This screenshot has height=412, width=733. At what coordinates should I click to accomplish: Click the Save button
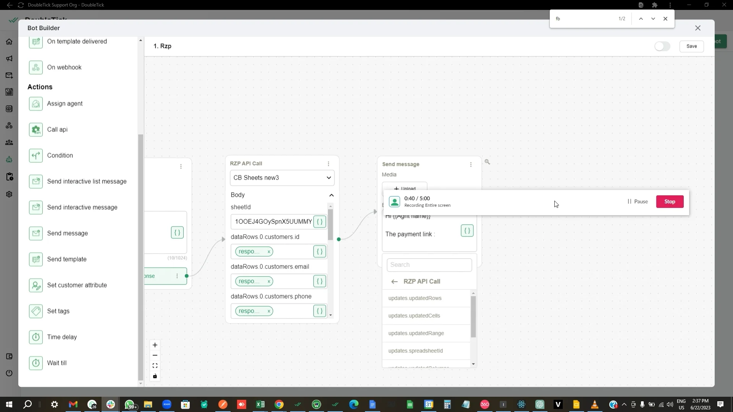[692, 46]
